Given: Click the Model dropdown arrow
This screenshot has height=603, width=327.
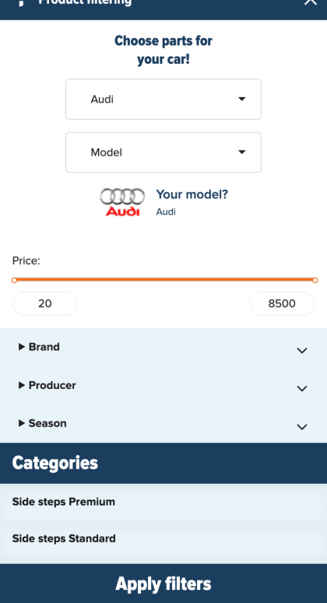Looking at the screenshot, I should pyautogui.click(x=241, y=152).
